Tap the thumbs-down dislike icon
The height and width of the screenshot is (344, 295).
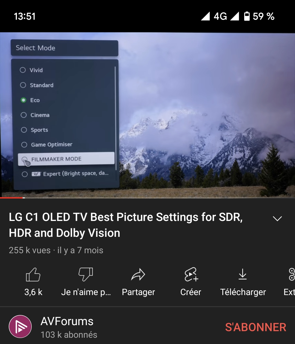click(86, 275)
